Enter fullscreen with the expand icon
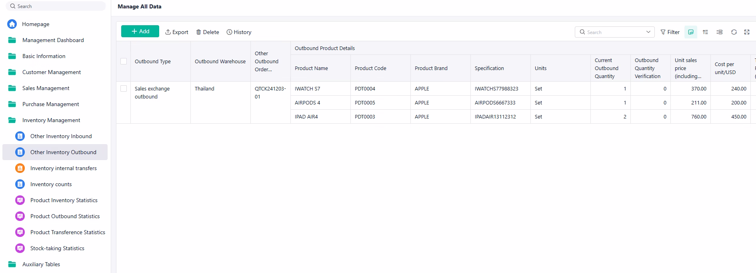 746,32
